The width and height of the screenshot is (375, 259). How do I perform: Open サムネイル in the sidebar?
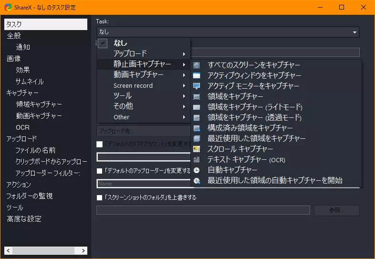tap(30, 82)
